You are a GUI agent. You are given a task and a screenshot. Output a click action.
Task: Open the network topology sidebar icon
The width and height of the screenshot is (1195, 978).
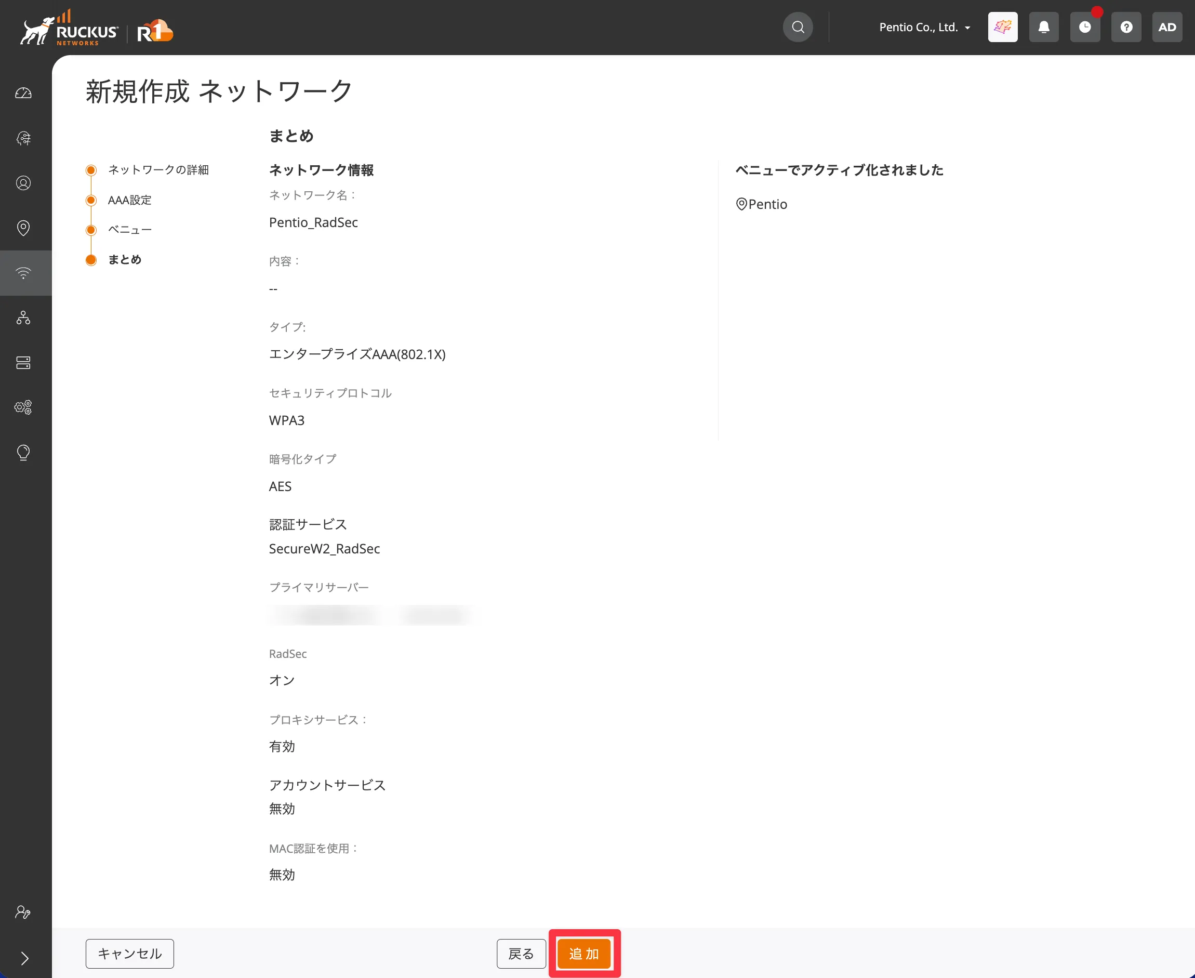(x=23, y=318)
